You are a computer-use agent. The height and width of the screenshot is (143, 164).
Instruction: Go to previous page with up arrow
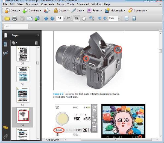click(x=46, y=18)
